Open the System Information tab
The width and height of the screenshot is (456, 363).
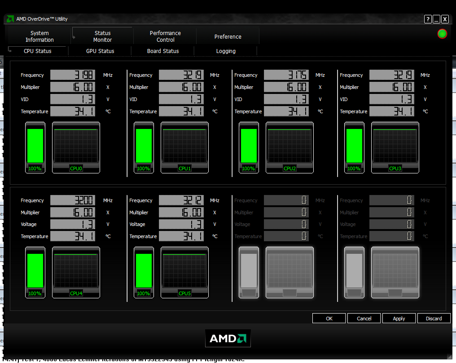click(x=39, y=36)
